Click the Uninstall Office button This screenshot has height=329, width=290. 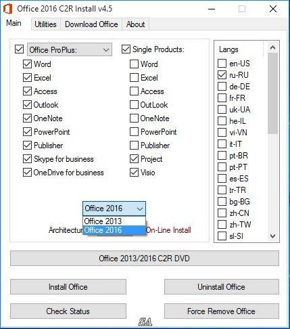pyautogui.click(x=222, y=287)
